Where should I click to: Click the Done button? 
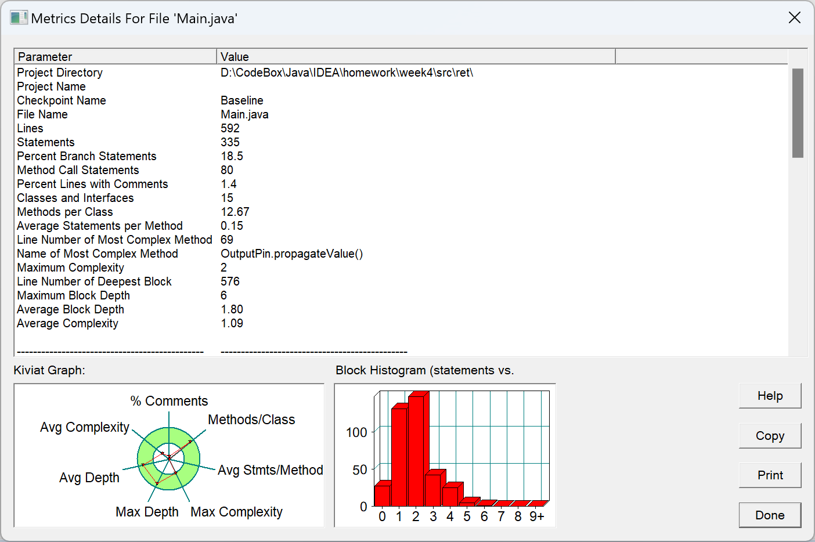(770, 515)
